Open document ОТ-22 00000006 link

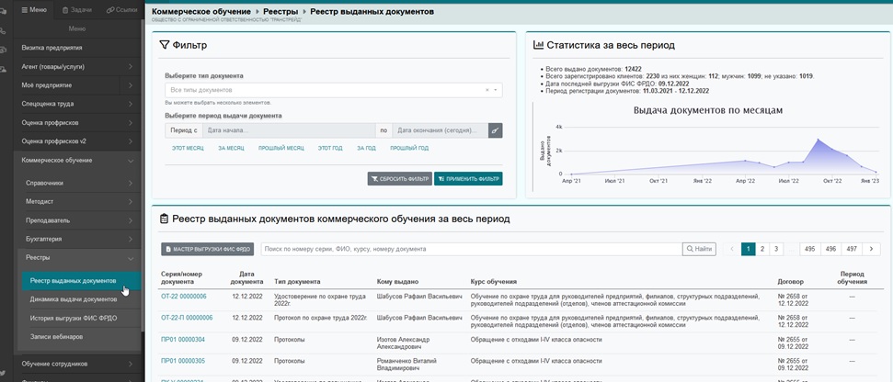[183, 297]
